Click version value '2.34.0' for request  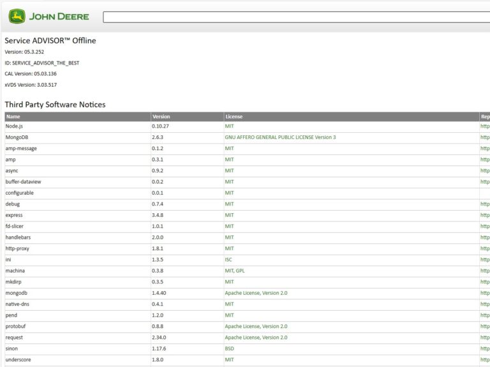159,338
